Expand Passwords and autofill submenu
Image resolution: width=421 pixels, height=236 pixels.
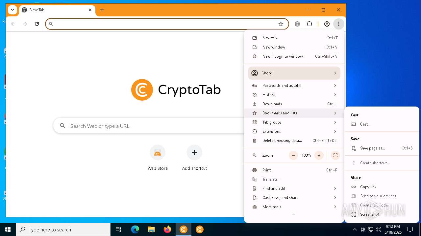point(294,86)
